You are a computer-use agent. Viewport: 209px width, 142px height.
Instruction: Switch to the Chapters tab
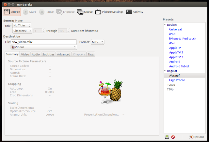[x=79, y=54]
